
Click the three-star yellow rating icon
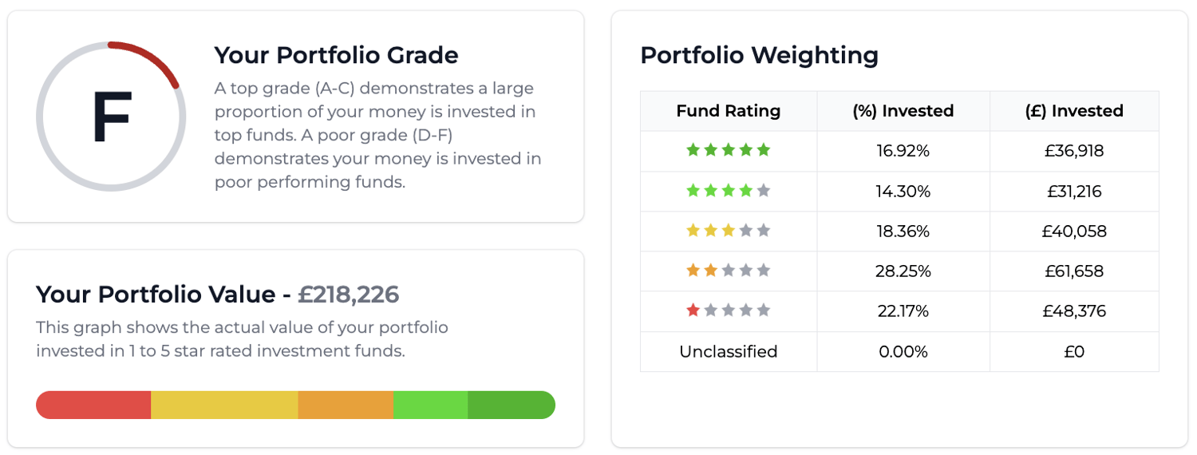pyautogui.click(x=728, y=231)
